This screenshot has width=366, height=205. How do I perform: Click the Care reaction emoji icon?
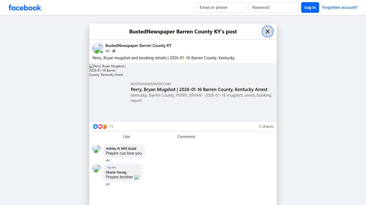click(x=105, y=127)
